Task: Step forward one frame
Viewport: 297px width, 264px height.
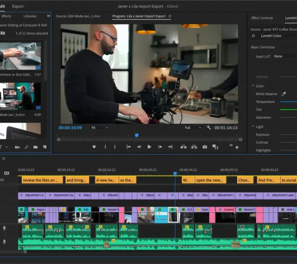Action: coord(160,147)
